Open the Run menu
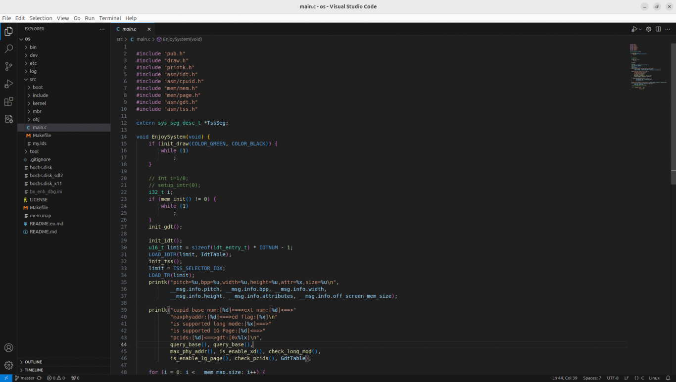676x382 pixels. (90, 18)
